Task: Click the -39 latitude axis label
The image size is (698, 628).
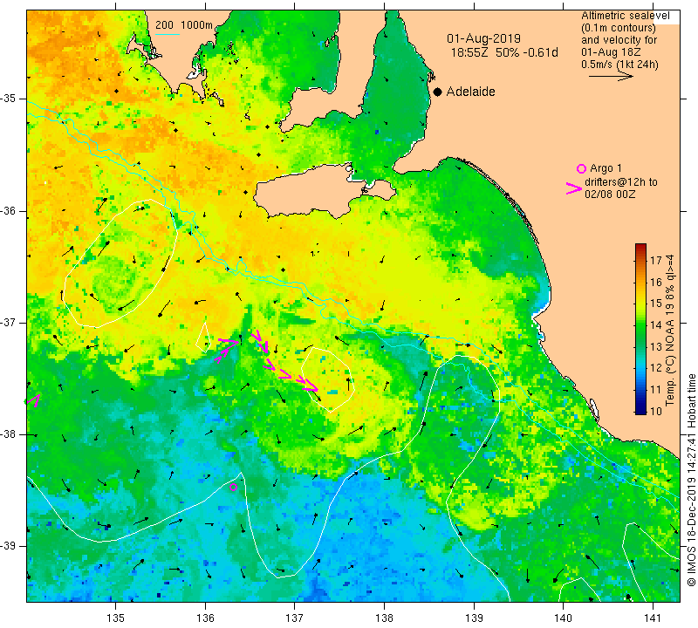Action: point(8,546)
